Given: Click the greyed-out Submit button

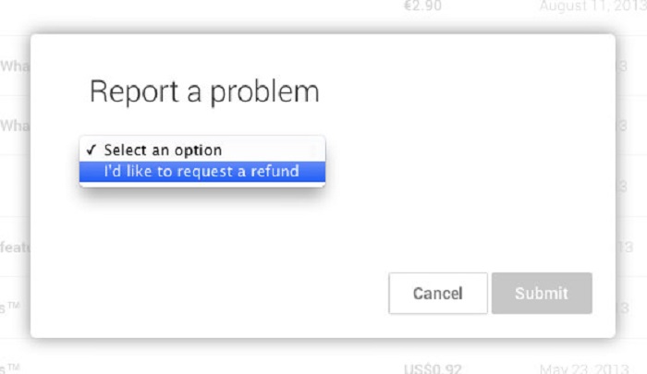Looking at the screenshot, I should point(542,293).
